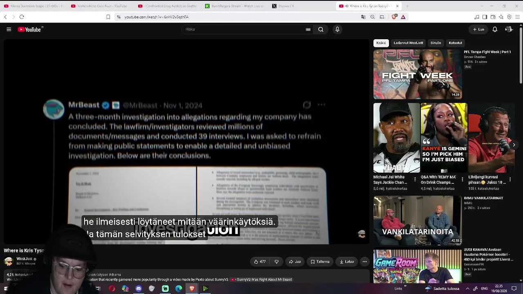The height and width of the screenshot is (294, 523).
Task: Open options for Liivijengi kurvasi short
Action: [x=510, y=180]
